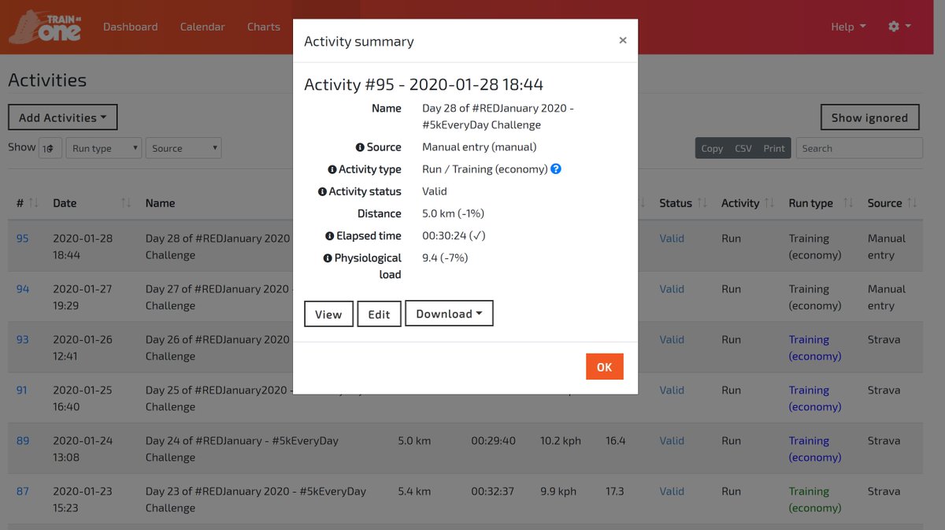Click the Activity #95 heading in dialog

[424, 84]
